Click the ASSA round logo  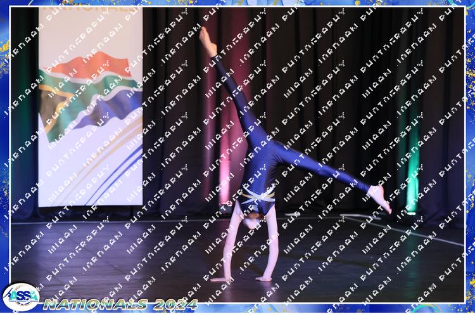click(21, 297)
